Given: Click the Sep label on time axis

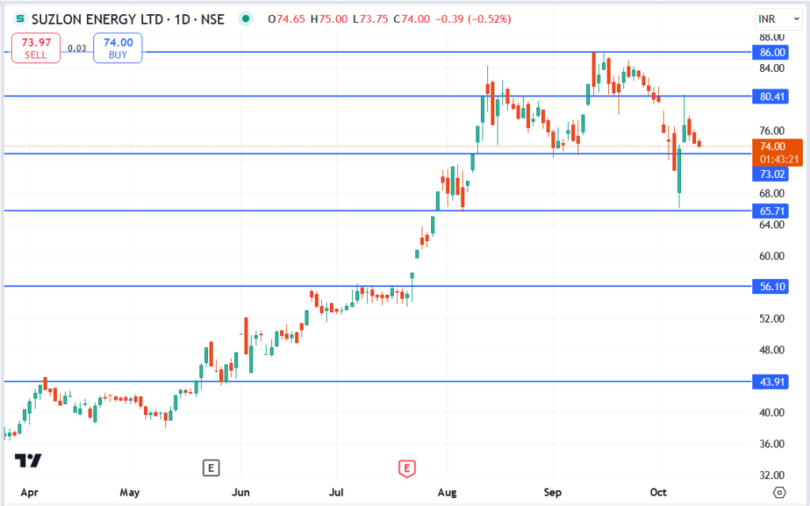Looking at the screenshot, I should click(553, 492).
